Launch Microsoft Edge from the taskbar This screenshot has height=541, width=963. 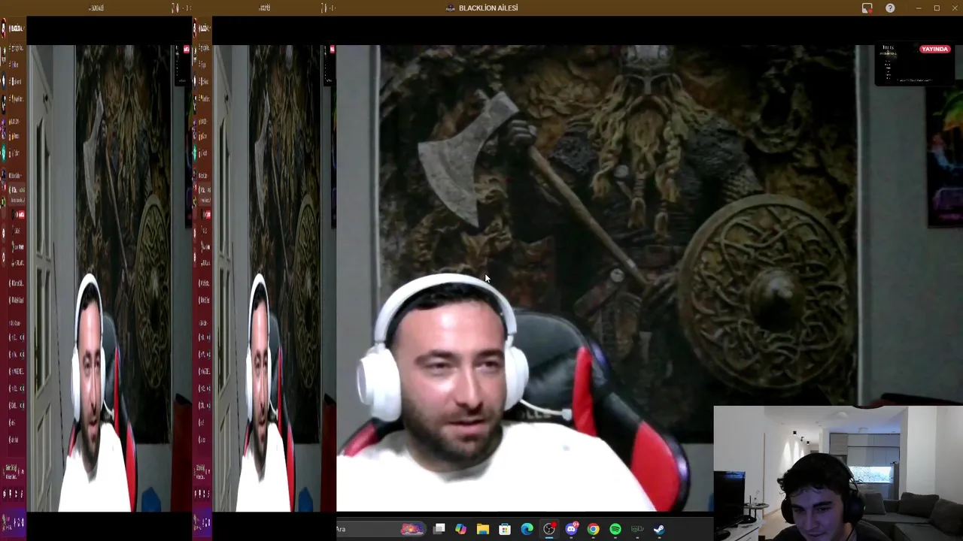click(x=527, y=529)
